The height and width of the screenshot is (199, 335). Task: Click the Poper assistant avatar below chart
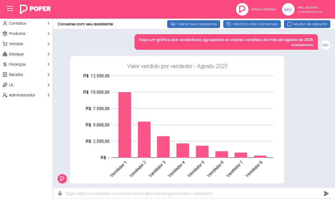[62, 179]
